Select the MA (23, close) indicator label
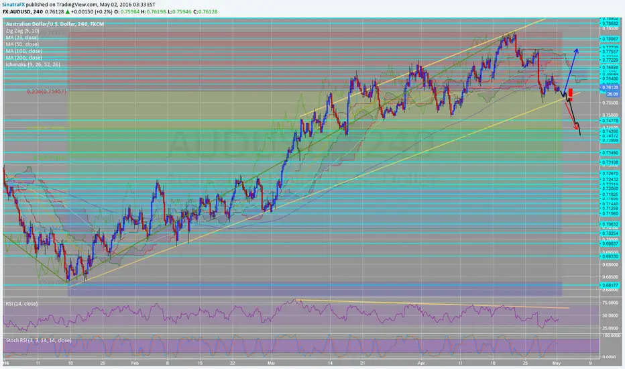This screenshot has height=369, width=625. click(22, 38)
